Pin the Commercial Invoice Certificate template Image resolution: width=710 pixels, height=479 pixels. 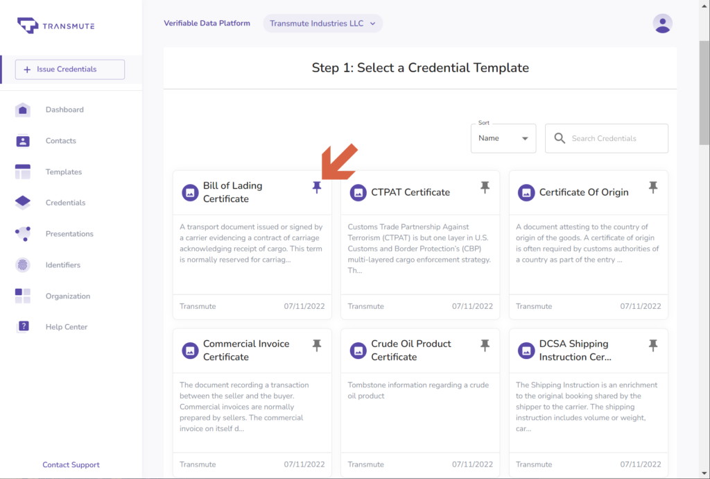click(317, 345)
